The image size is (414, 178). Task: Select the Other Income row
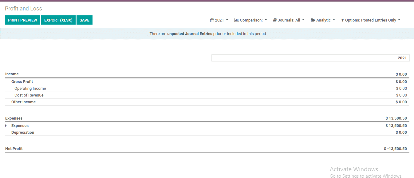[207, 102]
